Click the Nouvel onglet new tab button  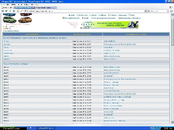click(x=7, y=7)
